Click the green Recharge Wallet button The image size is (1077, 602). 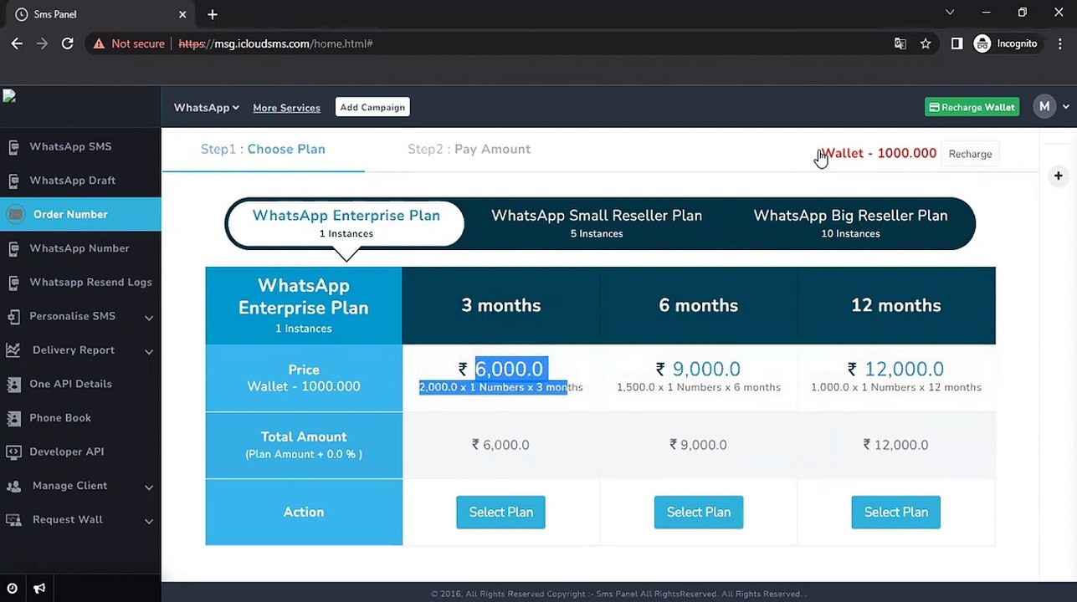(x=972, y=107)
